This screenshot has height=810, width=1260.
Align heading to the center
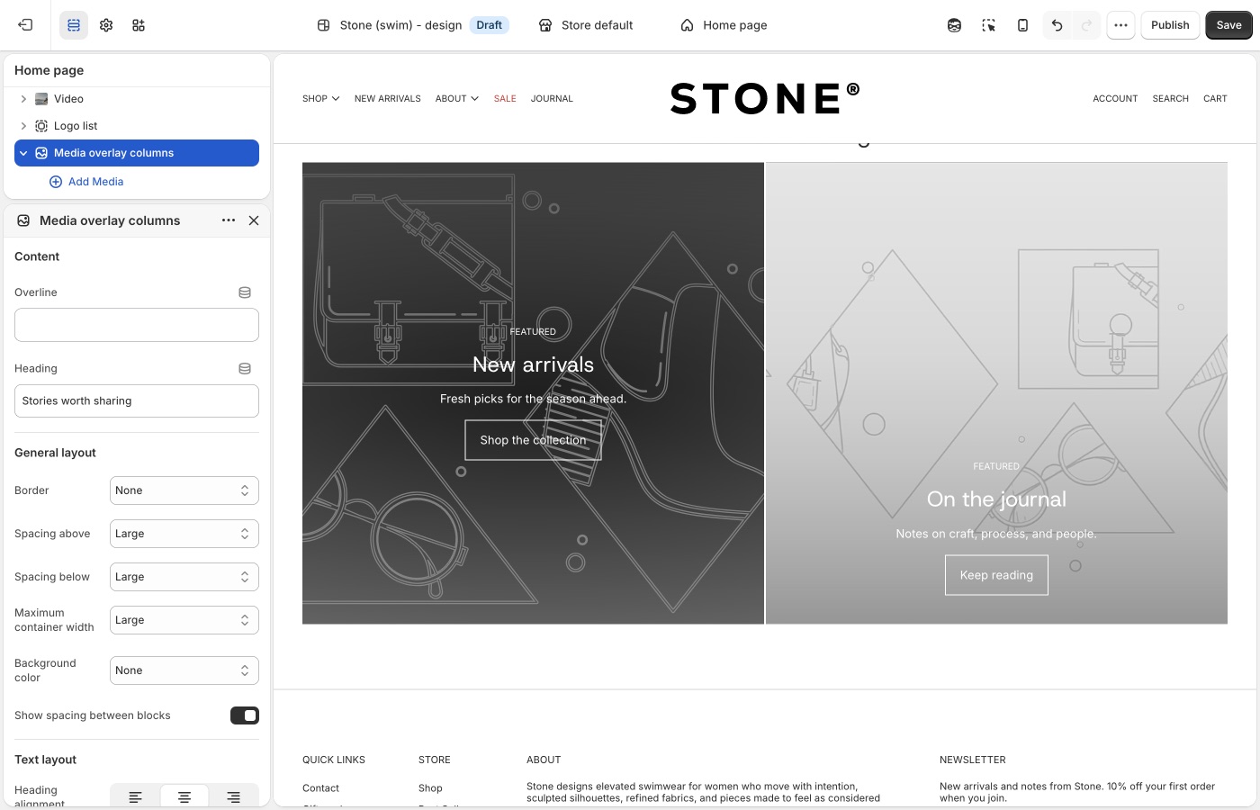184,796
